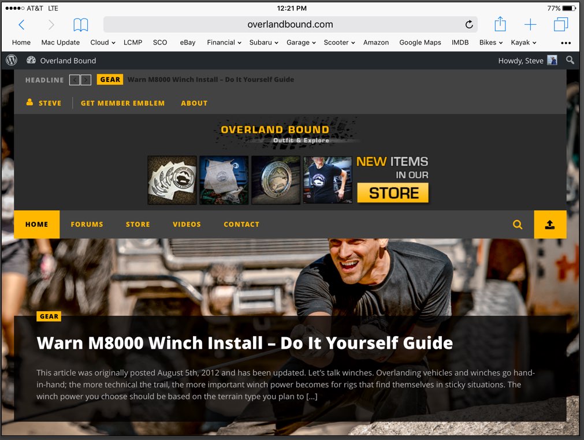Click the yellow STORE banner button
Image resolution: width=584 pixels, height=440 pixels.
[393, 193]
